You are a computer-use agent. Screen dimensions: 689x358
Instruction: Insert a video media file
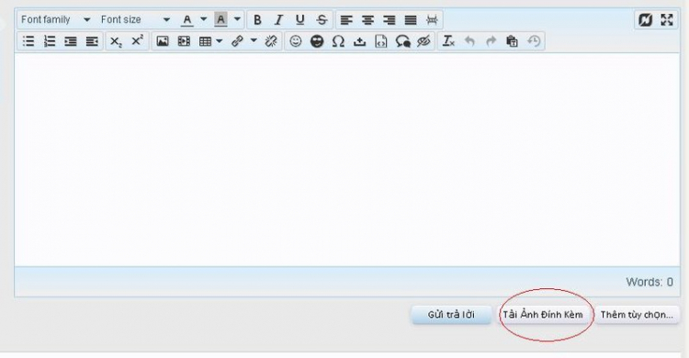click(184, 41)
